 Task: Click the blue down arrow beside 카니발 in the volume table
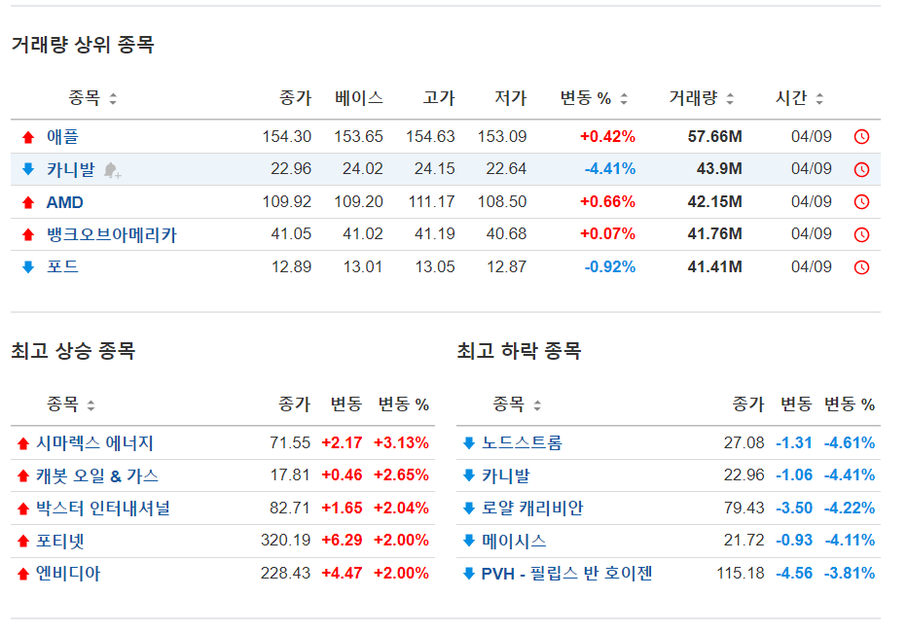[x=28, y=169]
